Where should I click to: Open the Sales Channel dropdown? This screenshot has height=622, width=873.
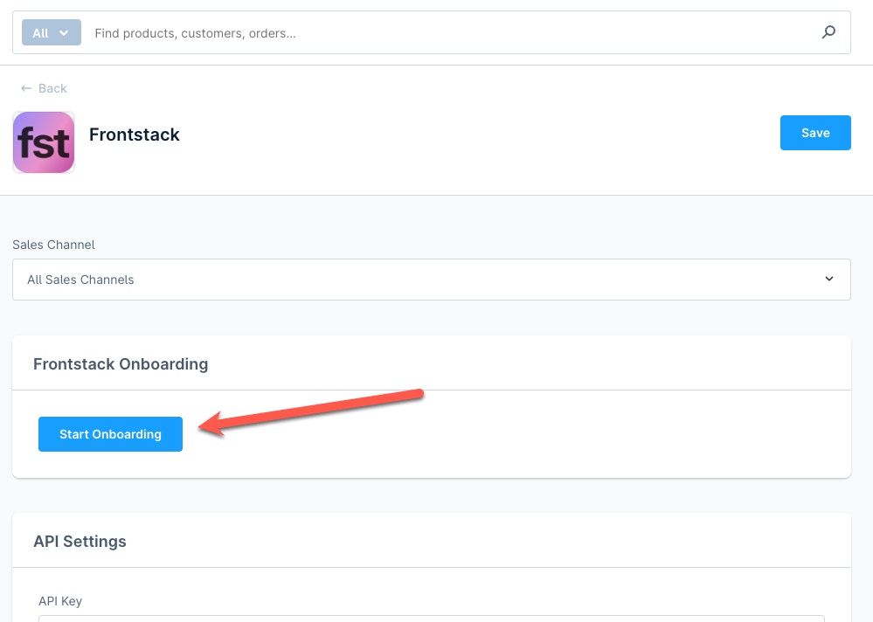tap(431, 279)
